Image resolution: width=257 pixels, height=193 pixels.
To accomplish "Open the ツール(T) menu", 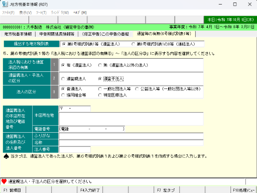I will (x=41, y=13).
